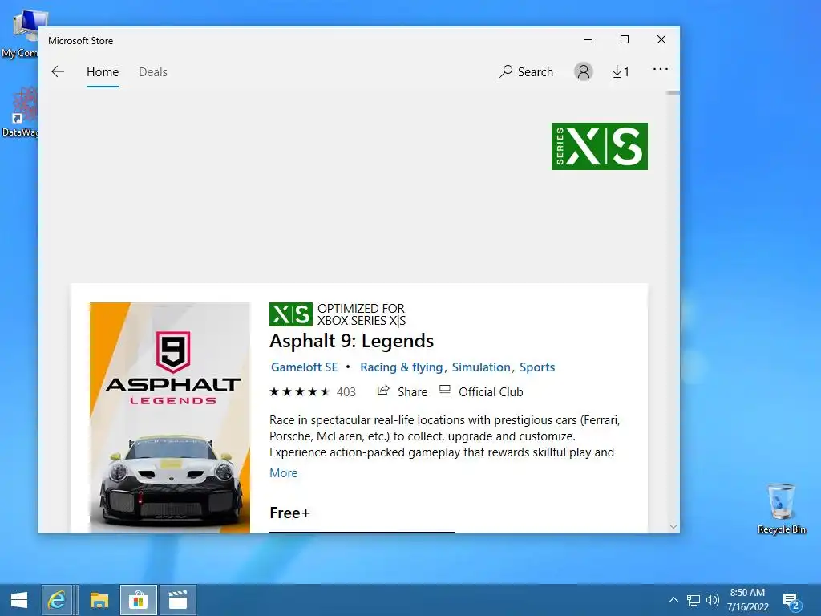Open the Gameloft SE publisher link
The height and width of the screenshot is (616, 821).
click(304, 367)
